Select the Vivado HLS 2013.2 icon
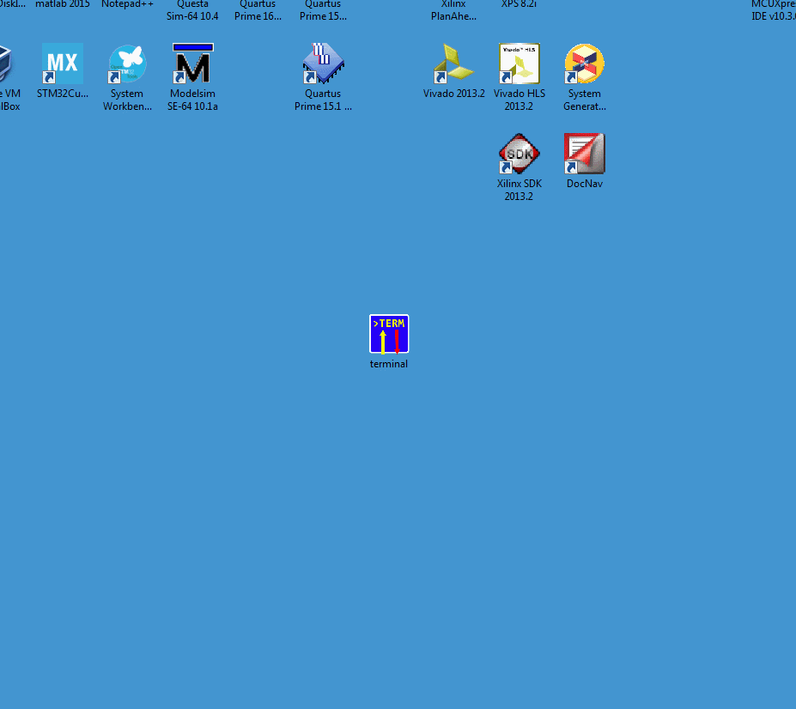 519,64
